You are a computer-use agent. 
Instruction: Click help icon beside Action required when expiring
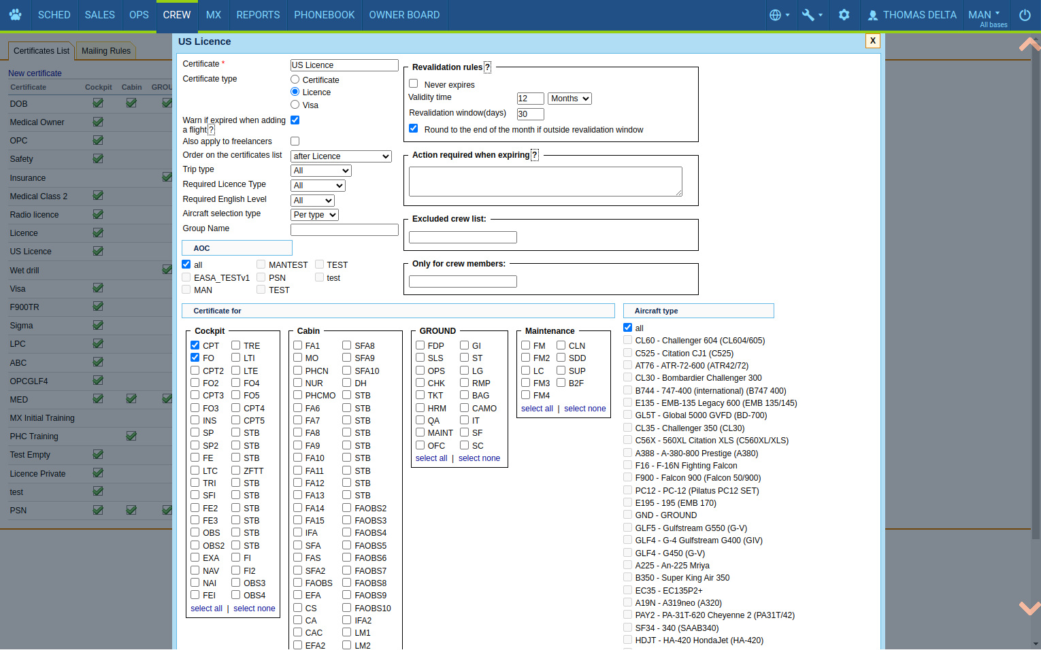(534, 155)
